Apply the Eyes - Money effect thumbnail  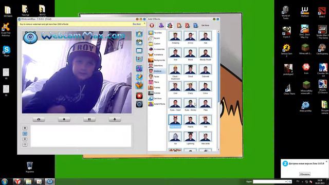(x=190, y=103)
